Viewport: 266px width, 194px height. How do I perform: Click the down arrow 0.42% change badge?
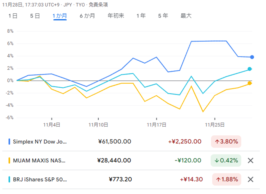pyautogui.click(x=226, y=160)
